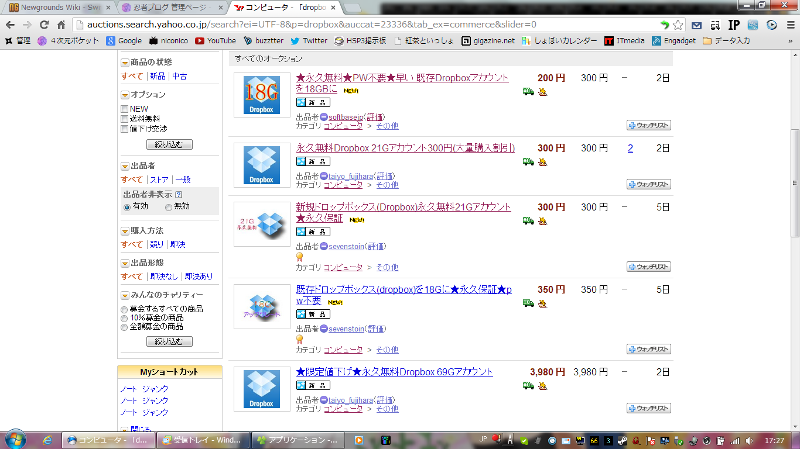The height and width of the screenshot is (449, 800).
Task: Select the 募金するすべての商品 radio button
Action: pos(124,309)
